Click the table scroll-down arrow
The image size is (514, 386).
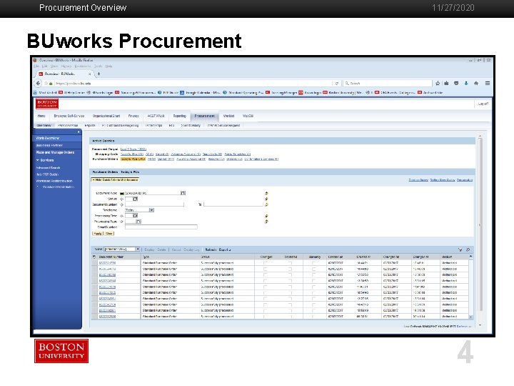471,317
